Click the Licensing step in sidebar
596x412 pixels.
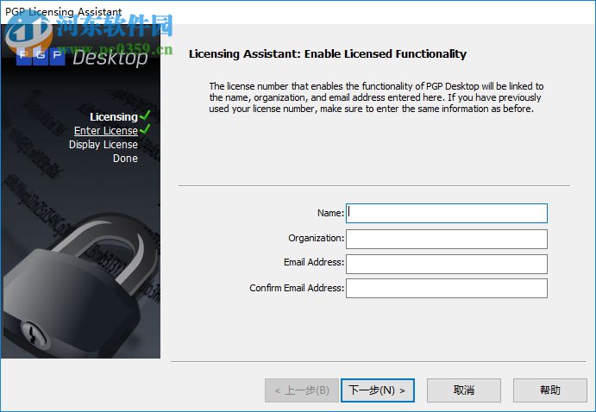click(114, 117)
